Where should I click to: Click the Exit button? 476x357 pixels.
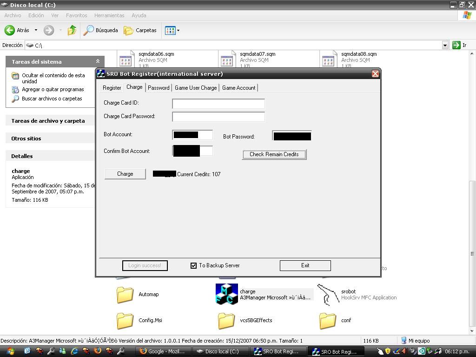[x=305, y=265]
